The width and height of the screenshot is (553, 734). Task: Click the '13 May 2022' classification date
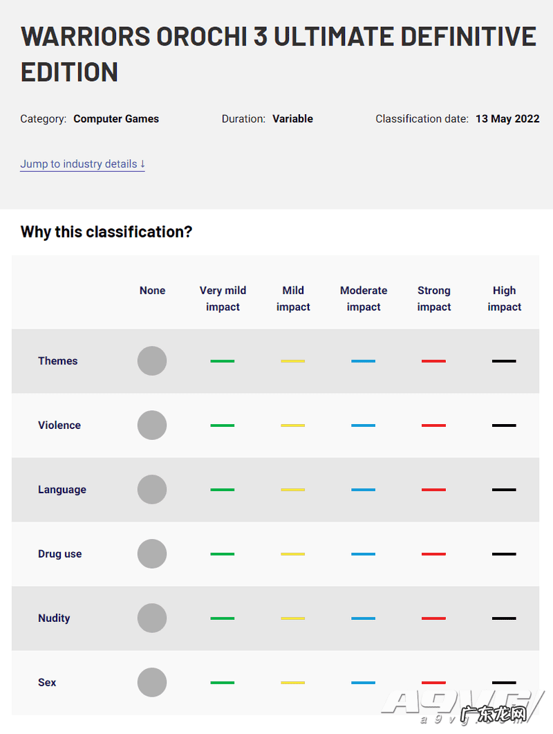[507, 119]
